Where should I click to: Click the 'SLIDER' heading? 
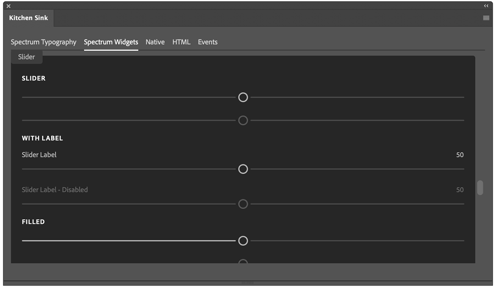33,79
